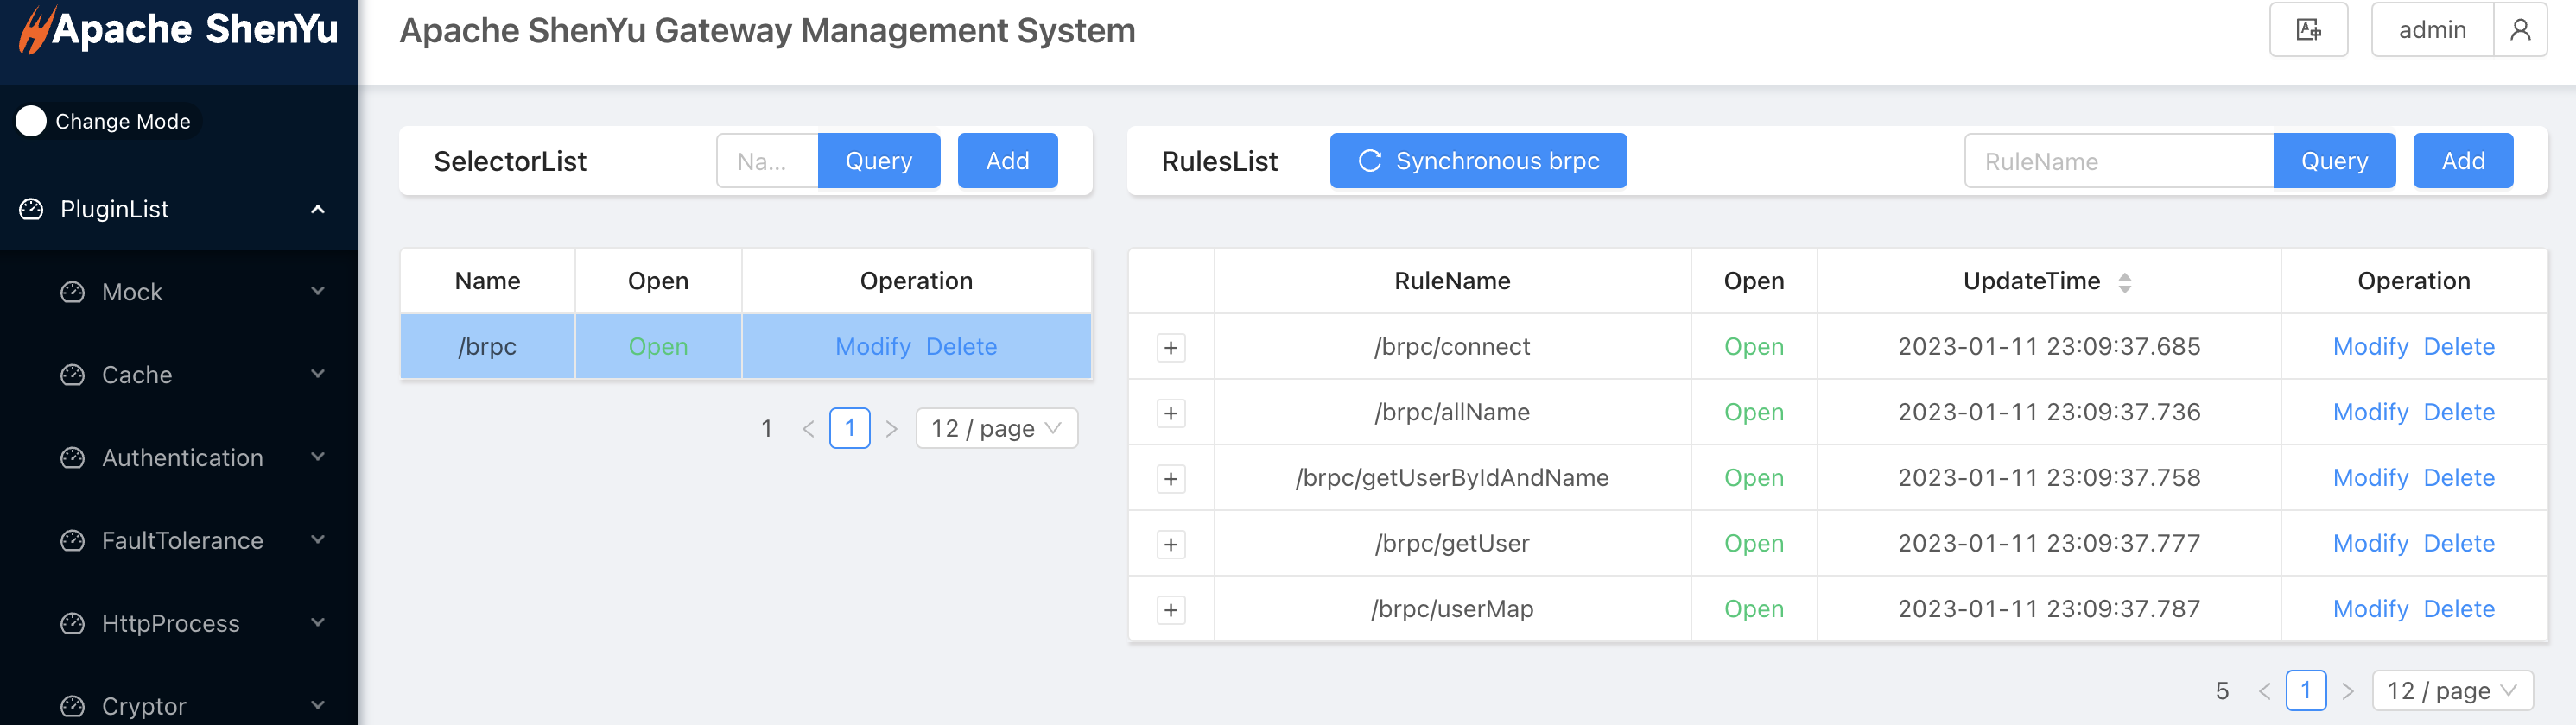Click the dashboard icon beside Authentication
This screenshot has width=2576, height=725.
coord(73,457)
